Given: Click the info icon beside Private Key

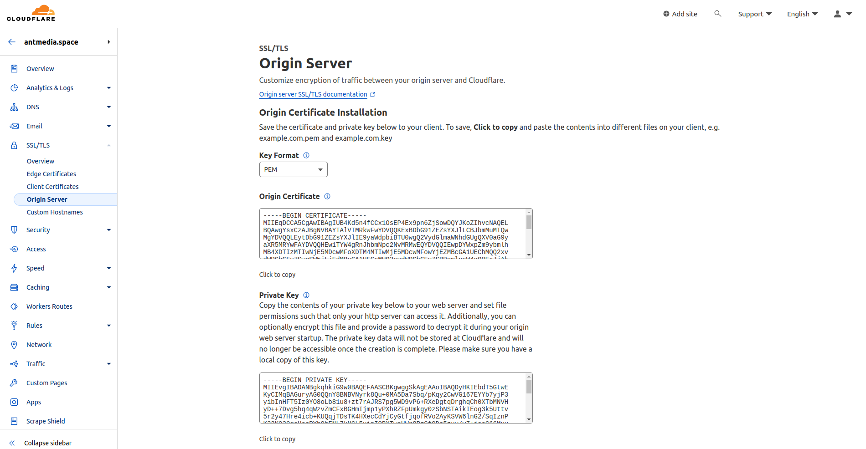Looking at the screenshot, I should click(306, 295).
